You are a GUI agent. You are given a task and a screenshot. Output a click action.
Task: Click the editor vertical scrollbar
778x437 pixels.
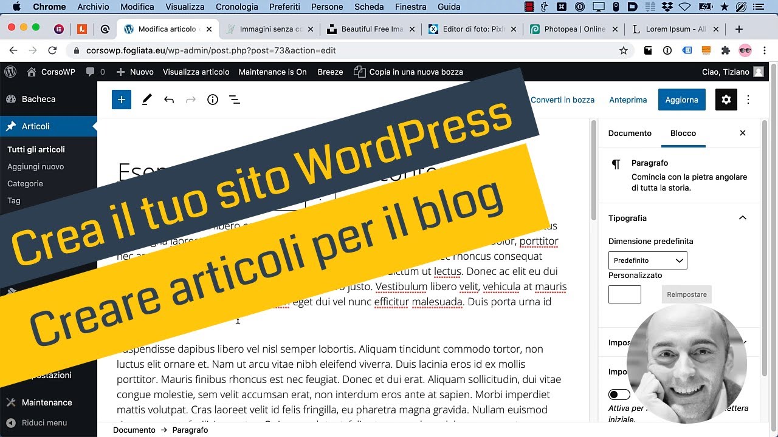(x=594, y=170)
